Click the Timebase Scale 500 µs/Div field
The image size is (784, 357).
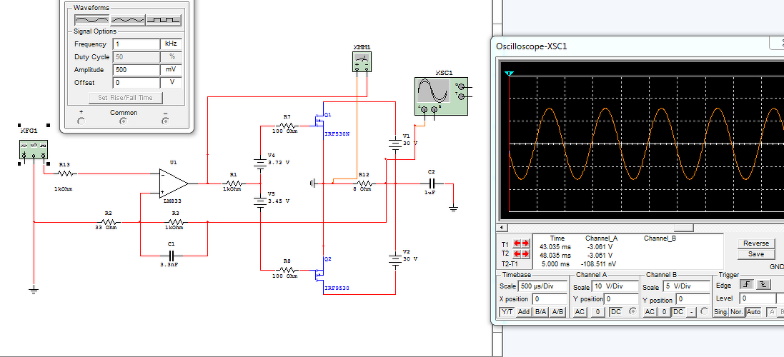click(x=542, y=286)
